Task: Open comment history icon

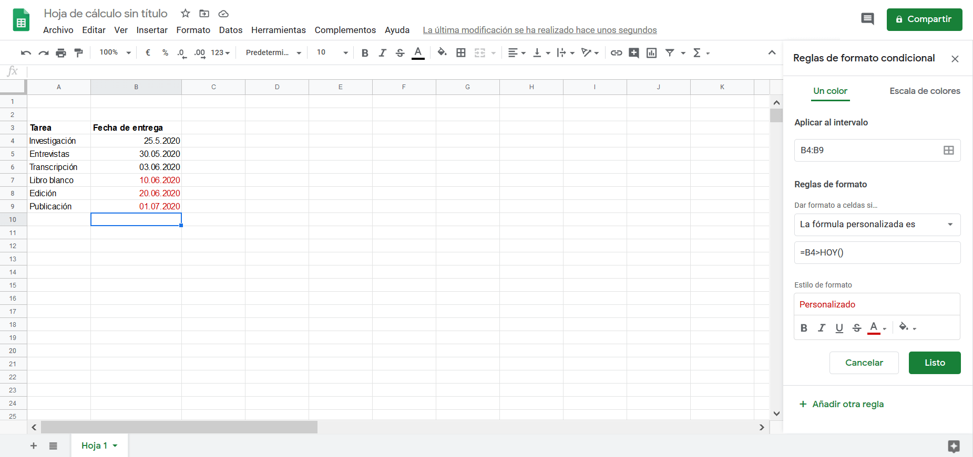Action: point(867,19)
